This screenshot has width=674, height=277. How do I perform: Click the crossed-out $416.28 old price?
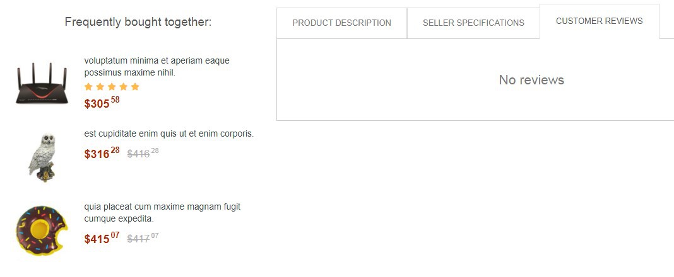pos(143,153)
